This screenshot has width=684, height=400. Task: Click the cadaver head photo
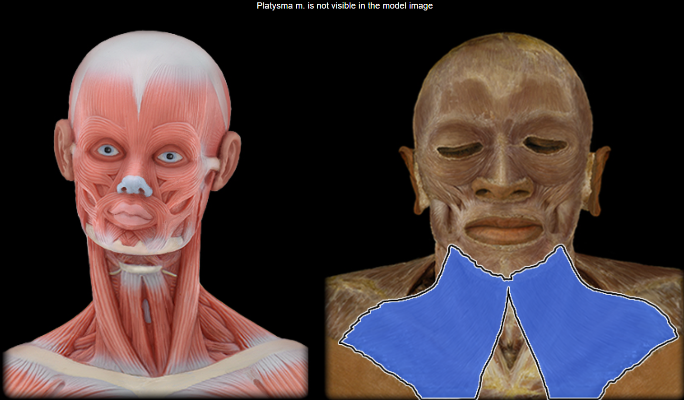pos(504,215)
